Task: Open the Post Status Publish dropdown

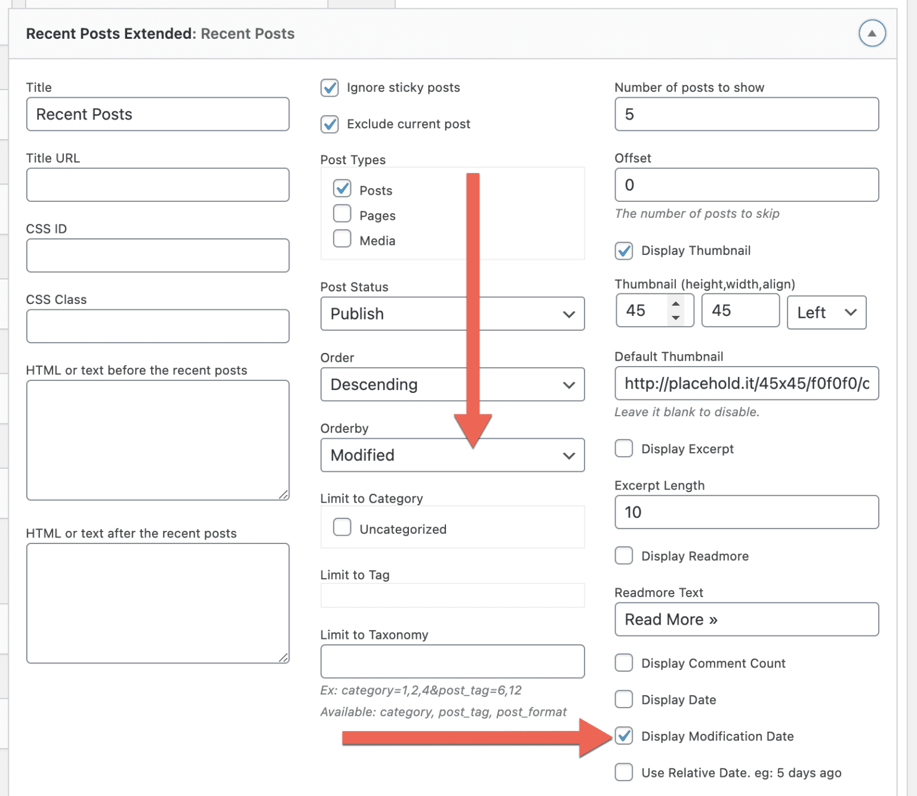Action: coord(453,314)
